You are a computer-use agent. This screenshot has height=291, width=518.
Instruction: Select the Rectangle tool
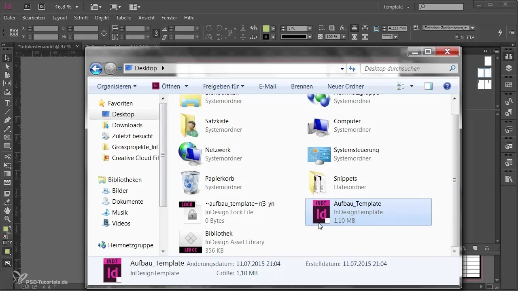(7, 145)
